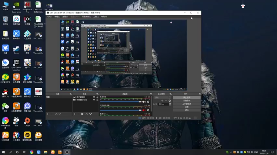
Task: Open the scene transition type dropdown
Action: 163,97
